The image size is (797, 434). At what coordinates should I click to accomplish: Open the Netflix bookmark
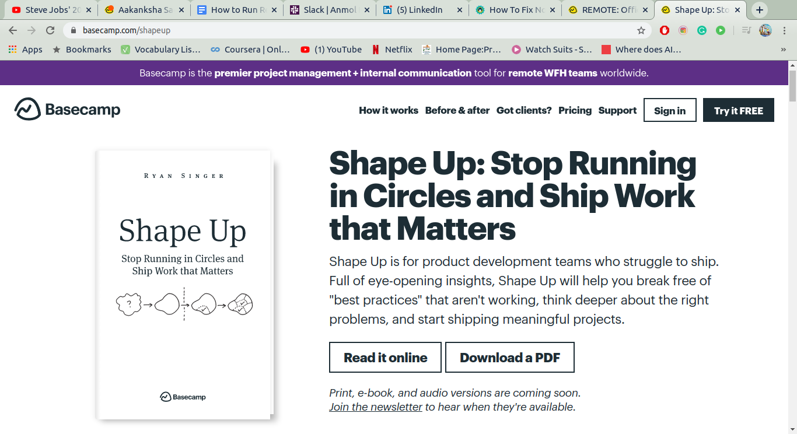392,50
